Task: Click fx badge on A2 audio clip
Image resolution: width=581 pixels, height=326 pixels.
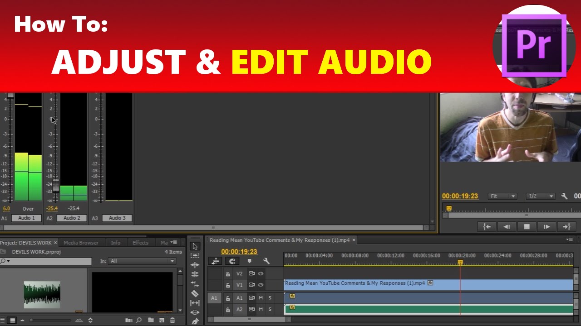Action: tap(292, 307)
